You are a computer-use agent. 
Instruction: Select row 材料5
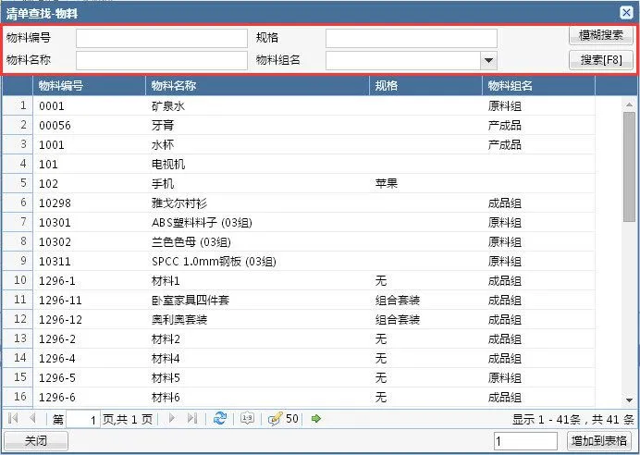tap(299, 378)
